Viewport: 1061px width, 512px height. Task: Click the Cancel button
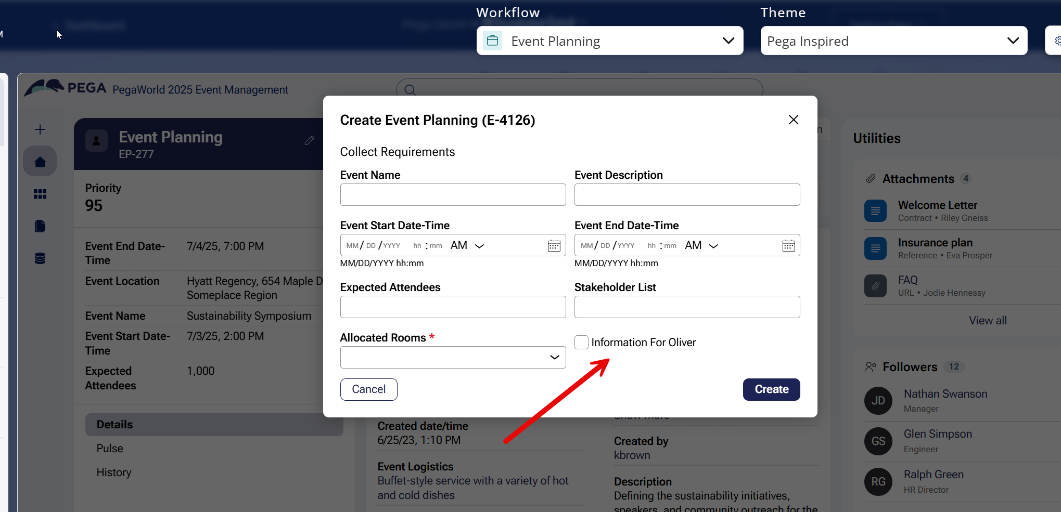(x=368, y=389)
